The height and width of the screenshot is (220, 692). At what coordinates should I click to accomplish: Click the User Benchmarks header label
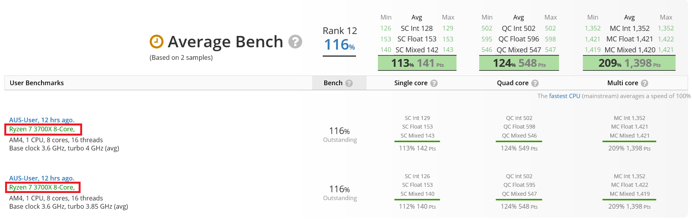pos(37,83)
